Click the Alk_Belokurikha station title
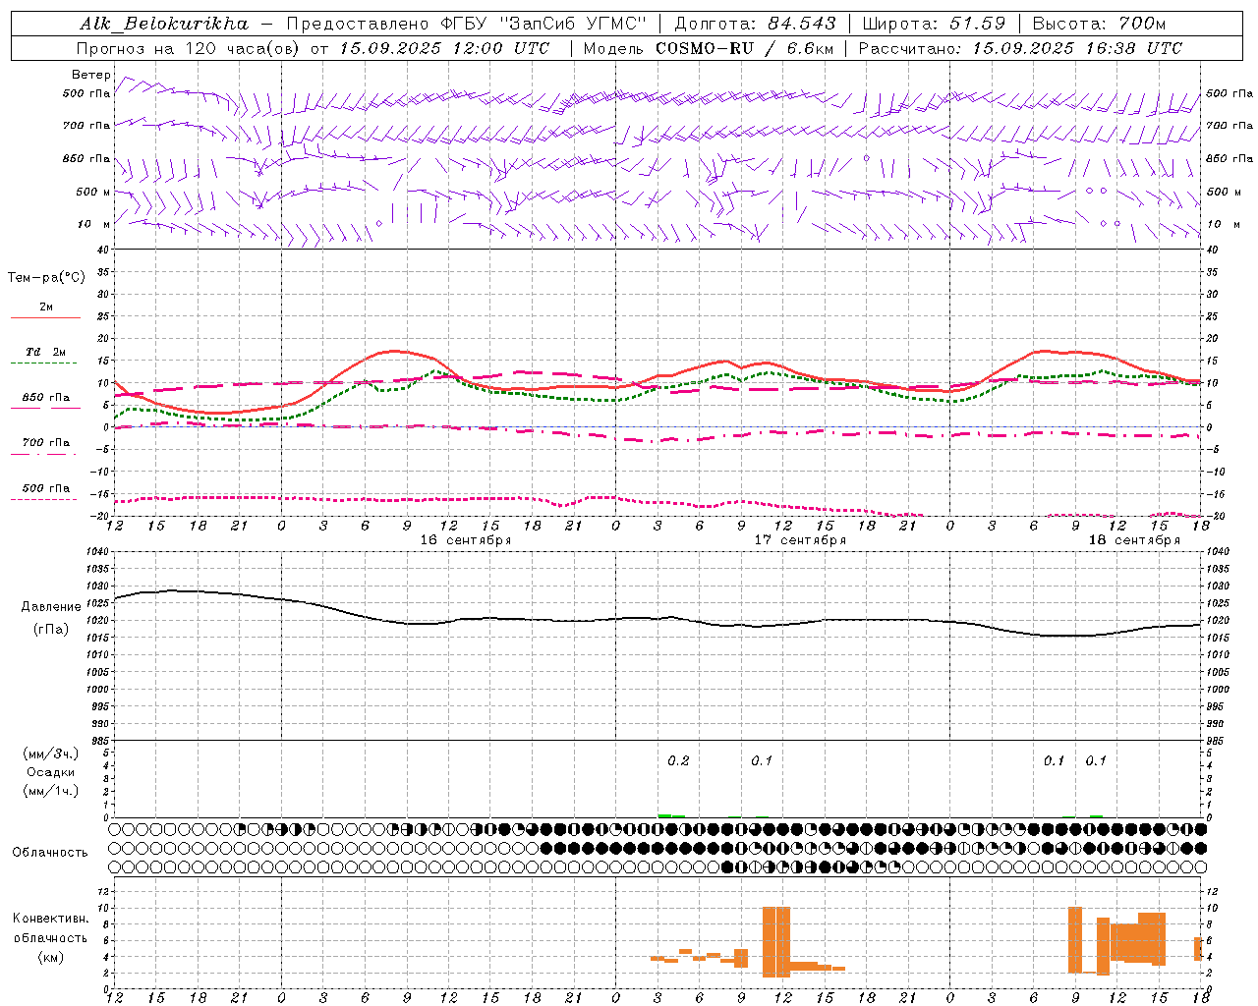The image size is (1258, 1006). pyautogui.click(x=164, y=24)
